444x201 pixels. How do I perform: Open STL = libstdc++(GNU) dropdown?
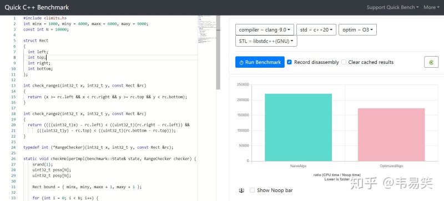pos(266,41)
